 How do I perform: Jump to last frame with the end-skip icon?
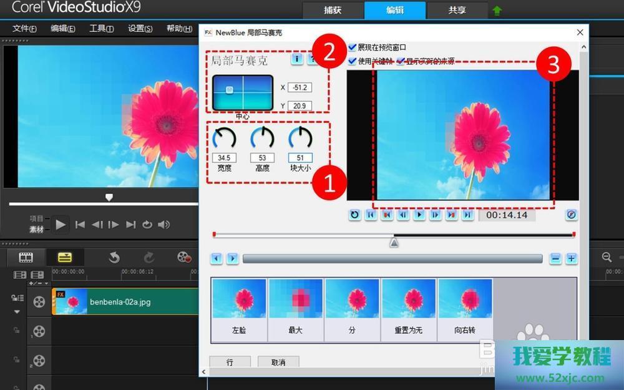point(467,215)
